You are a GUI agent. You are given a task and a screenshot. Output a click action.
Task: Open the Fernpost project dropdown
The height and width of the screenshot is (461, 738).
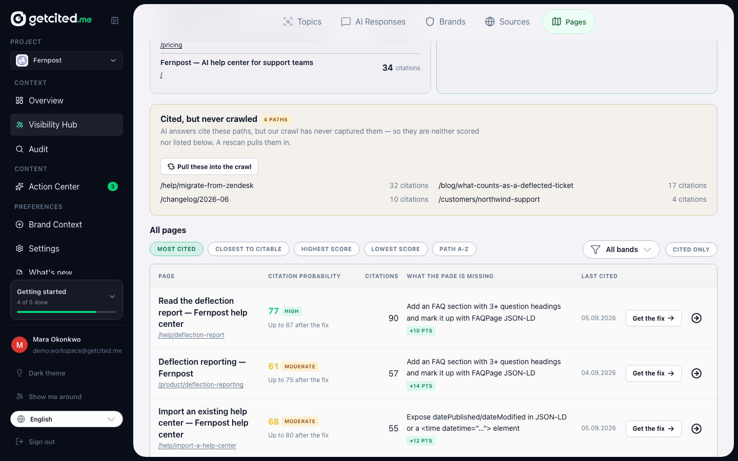click(x=67, y=60)
